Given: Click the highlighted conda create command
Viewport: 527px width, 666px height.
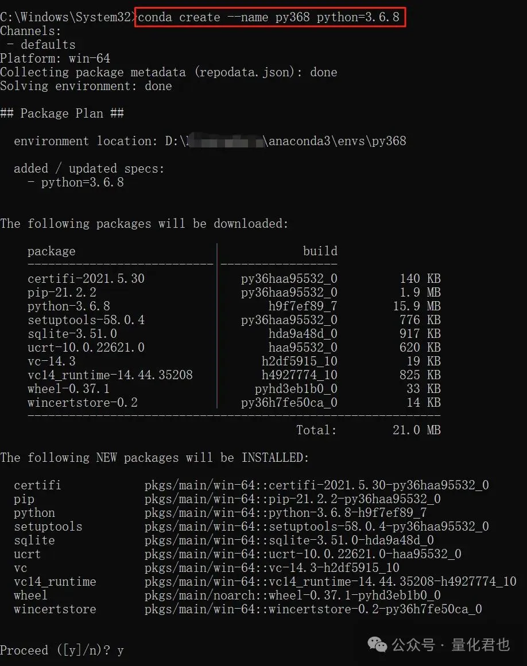Looking at the screenshot, I should pos(270,17).
